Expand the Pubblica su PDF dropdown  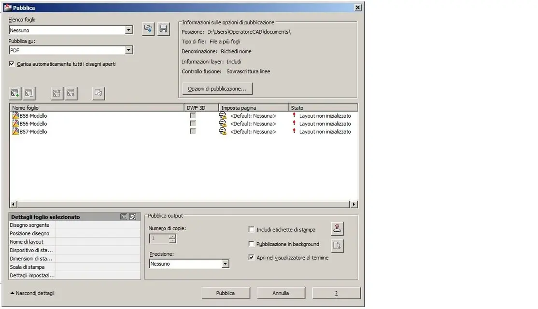(x=128, y=50)
